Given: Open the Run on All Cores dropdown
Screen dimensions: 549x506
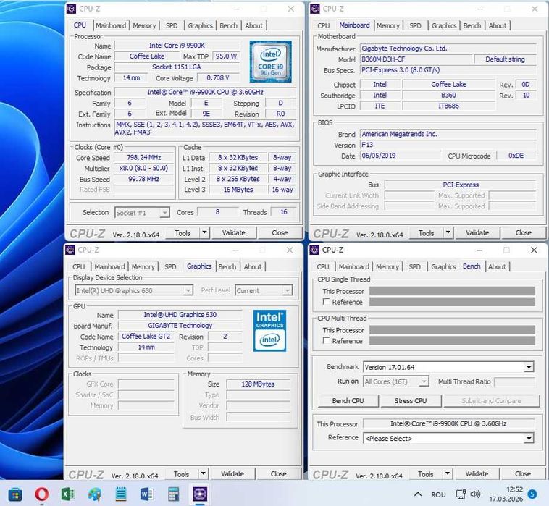Looking at the screenshot, I should point(396,381).
